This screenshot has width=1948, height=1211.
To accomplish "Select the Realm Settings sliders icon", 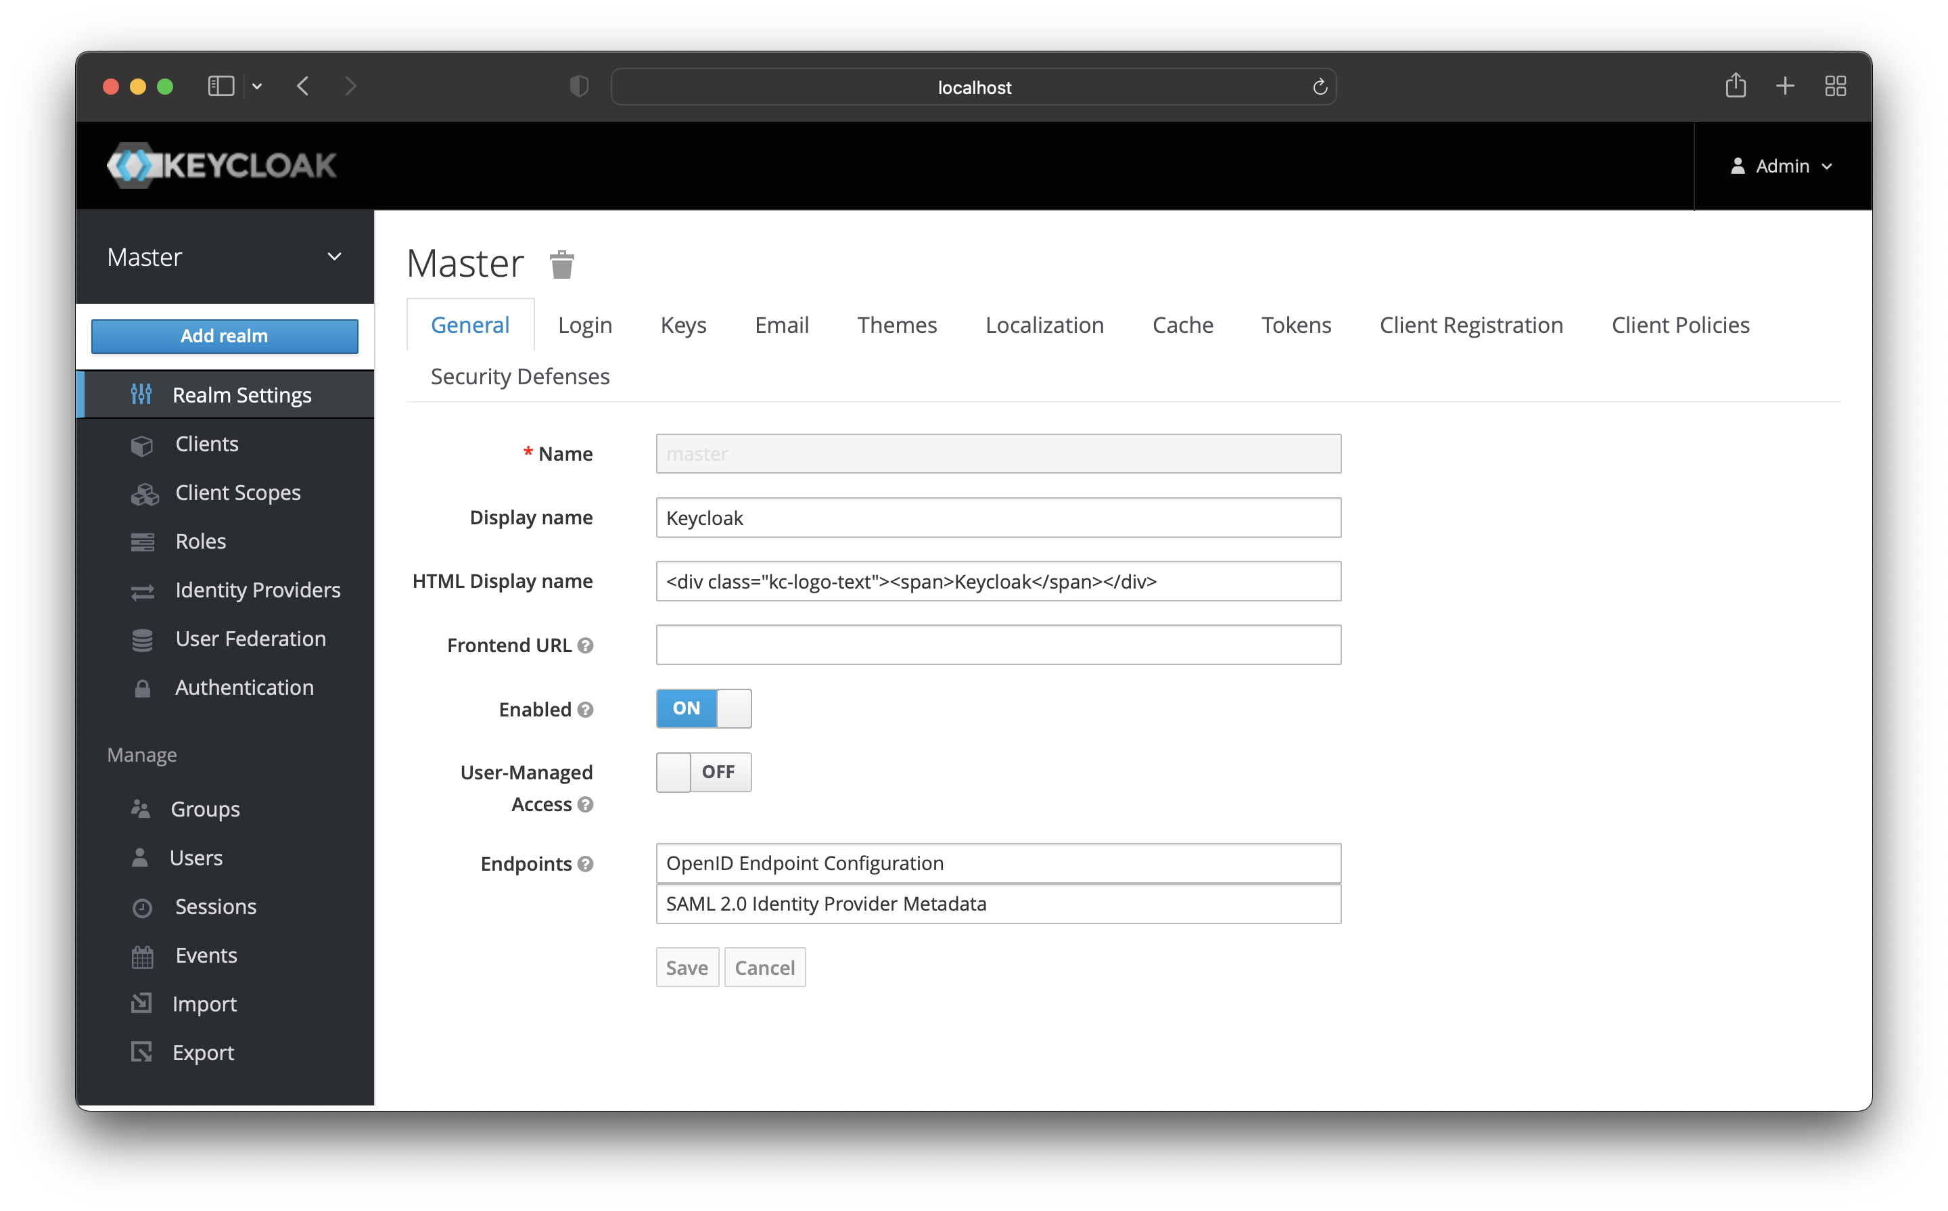I will [143, 394].
